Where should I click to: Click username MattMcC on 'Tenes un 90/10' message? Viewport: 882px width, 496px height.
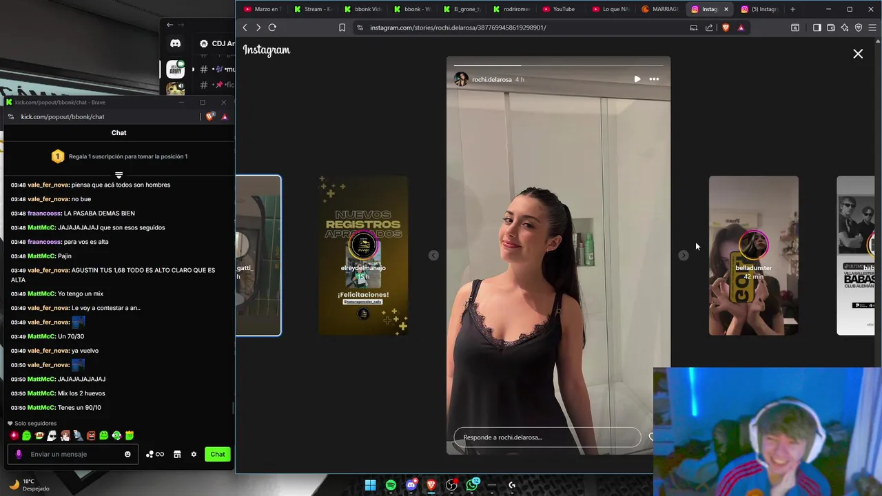pos(41,408)
